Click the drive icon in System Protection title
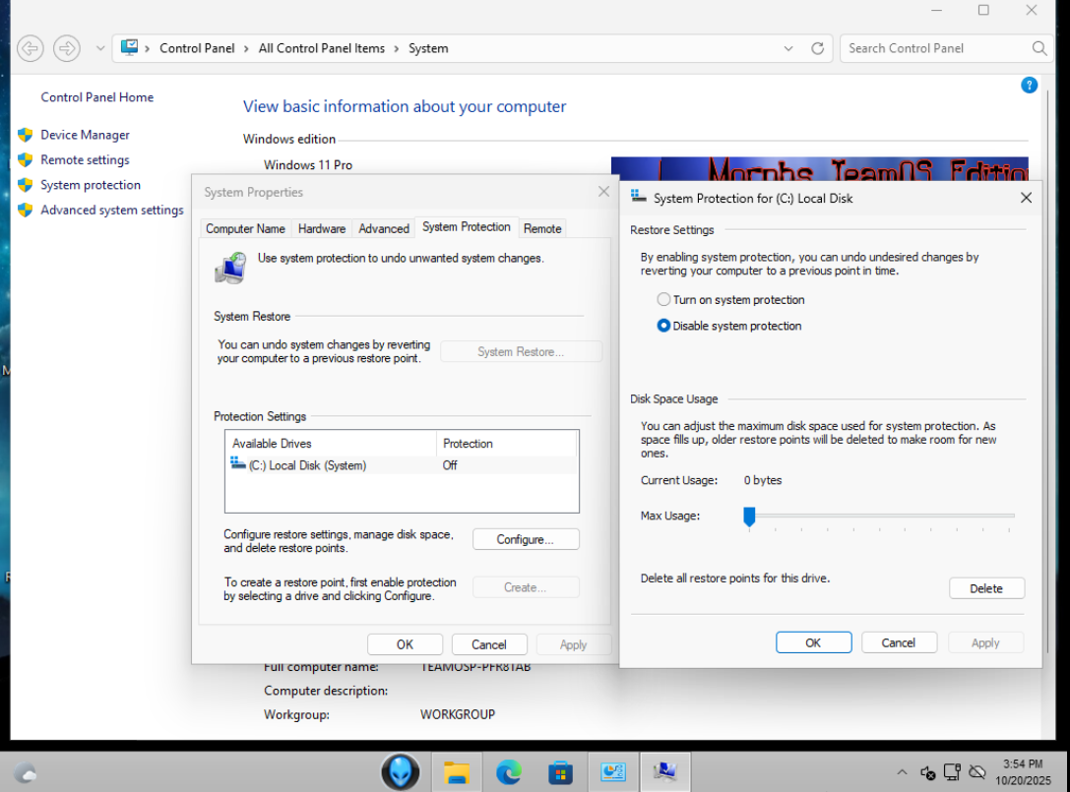The width and height of the screenshot is (1070, 792). (x=639, y=197)
